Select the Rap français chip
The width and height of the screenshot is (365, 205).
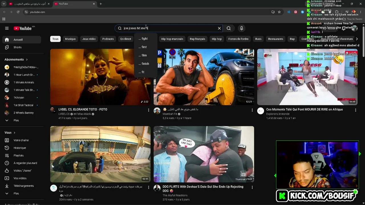pyautogui.click(x=197, y=39)
